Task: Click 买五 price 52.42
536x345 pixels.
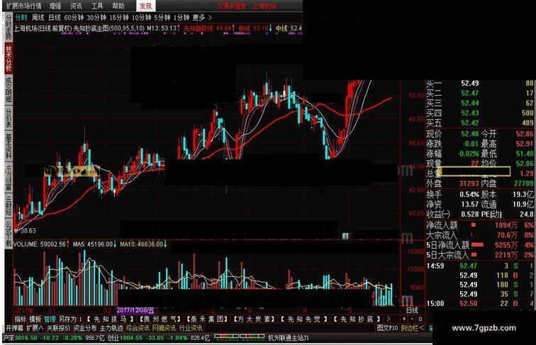Action: [x=470, y=123]
